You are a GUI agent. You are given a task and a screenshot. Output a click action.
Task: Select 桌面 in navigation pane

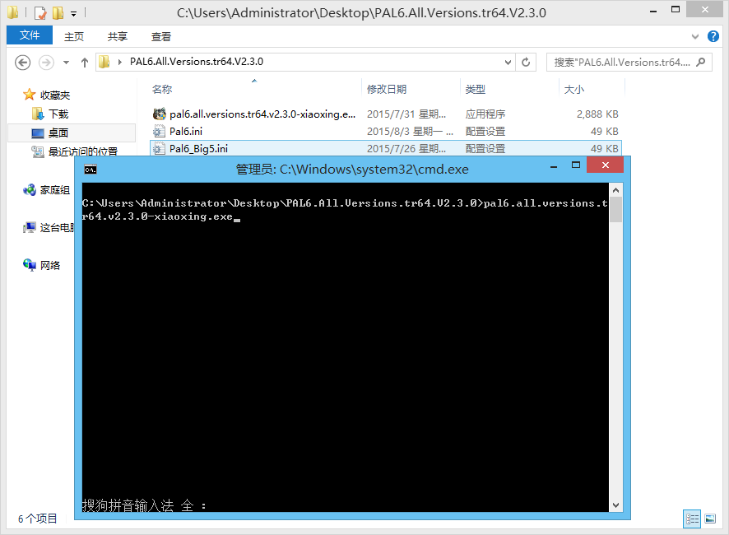click(x=58, y=133)
